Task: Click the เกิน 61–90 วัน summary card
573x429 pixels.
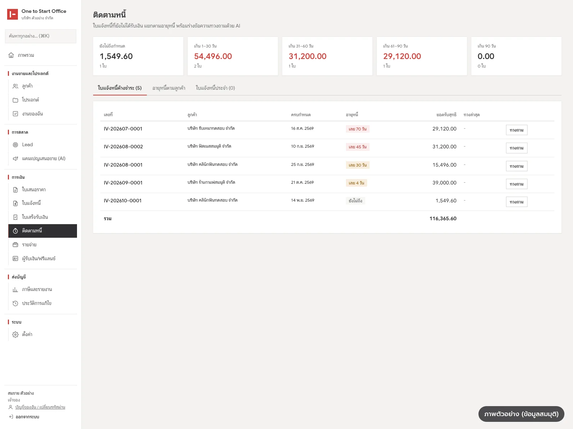Action: (422, 56)
